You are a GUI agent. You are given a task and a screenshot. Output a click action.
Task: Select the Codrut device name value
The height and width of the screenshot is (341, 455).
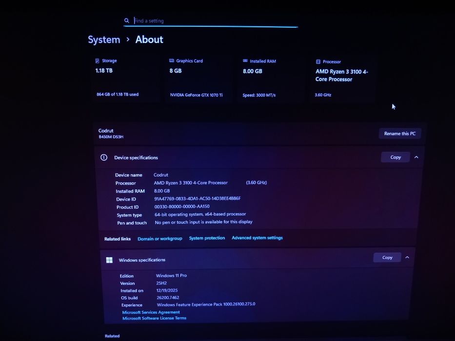pyautogui.click(x=161, y=175)
